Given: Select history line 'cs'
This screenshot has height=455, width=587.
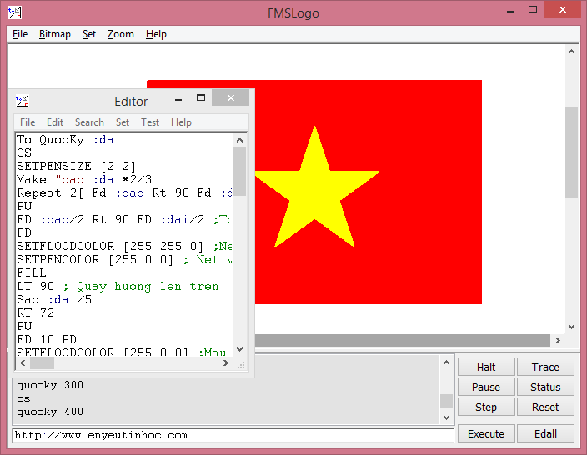Looking at the screenshot, I should [x=23, y=398].
